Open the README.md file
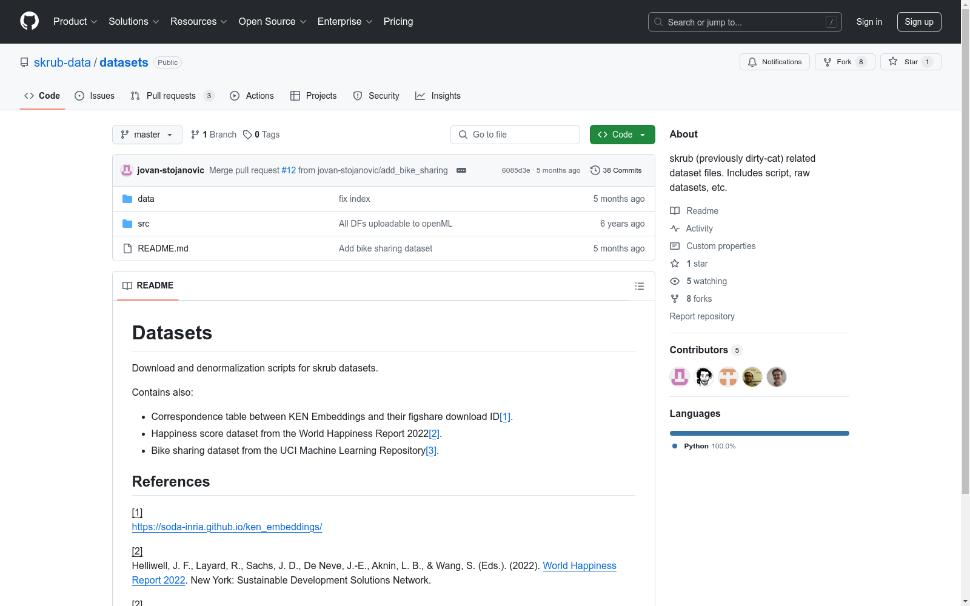This screenshot has height=606, width=970. tap(163, 248)
